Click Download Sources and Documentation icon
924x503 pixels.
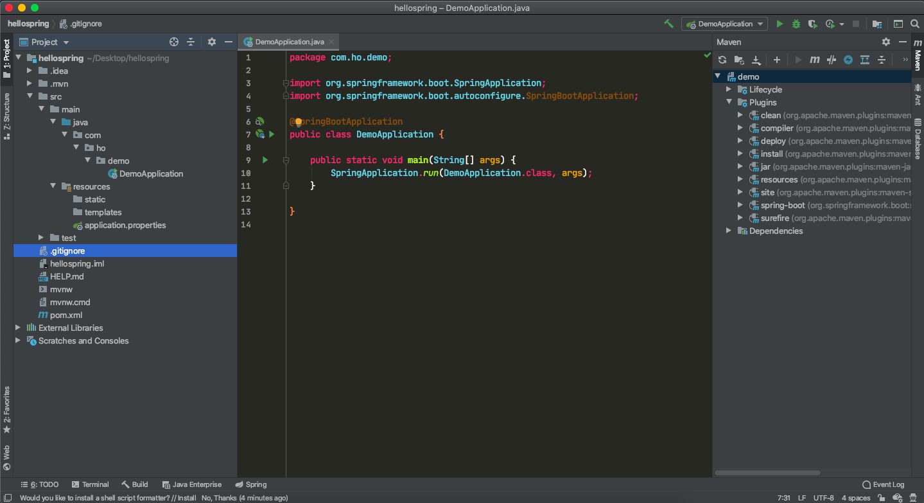click(x=756, y=60)
